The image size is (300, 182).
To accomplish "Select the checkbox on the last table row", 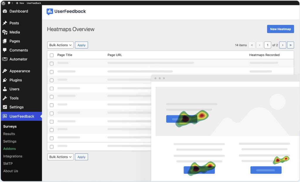I will coord(52,147).
